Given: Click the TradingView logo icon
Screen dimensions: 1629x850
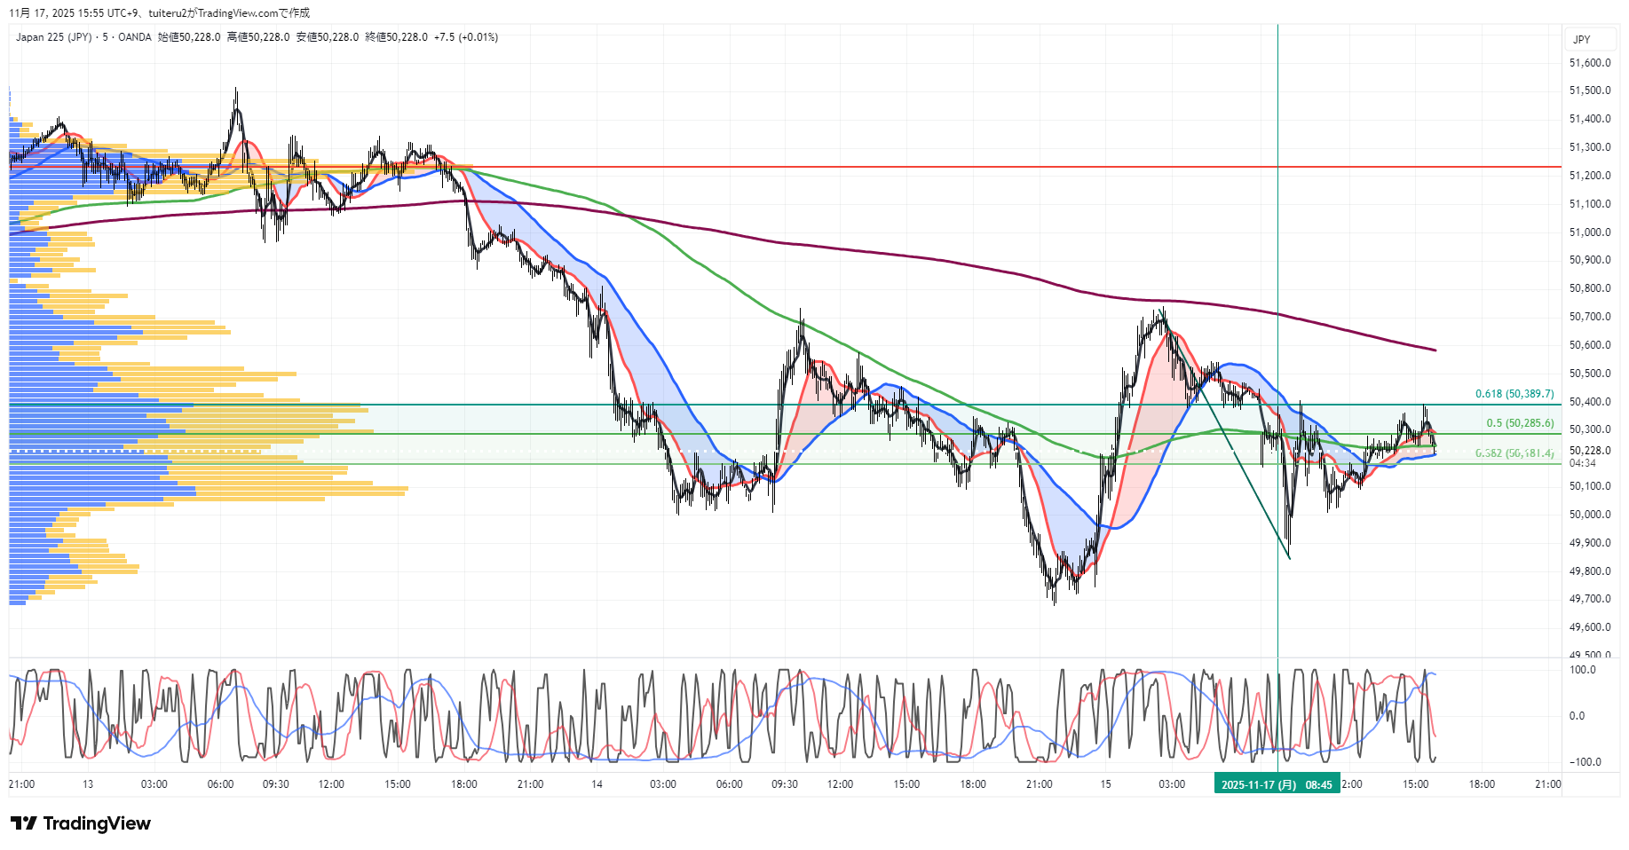Looking at the screenshot, I should pos(24,823).
